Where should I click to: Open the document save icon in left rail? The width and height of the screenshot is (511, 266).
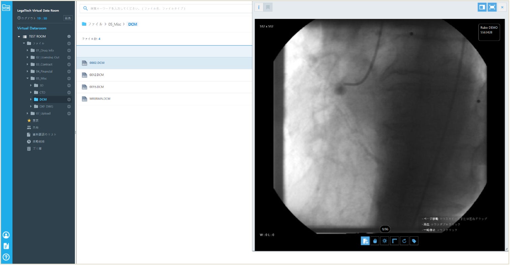(x=6, y=246)
